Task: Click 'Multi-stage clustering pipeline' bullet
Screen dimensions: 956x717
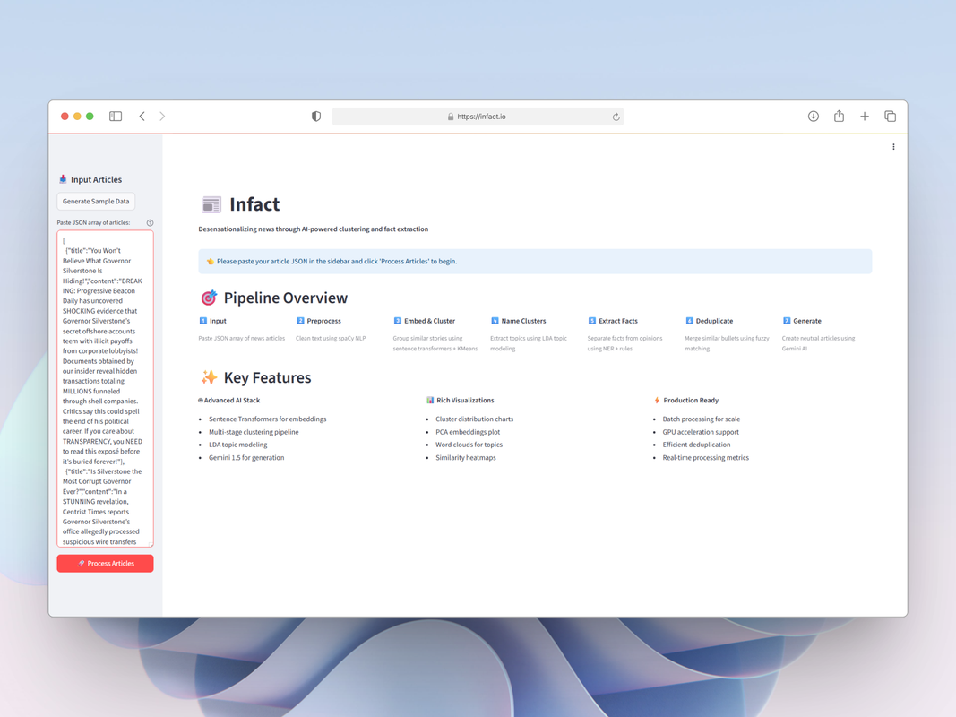Action: point(254,432)
